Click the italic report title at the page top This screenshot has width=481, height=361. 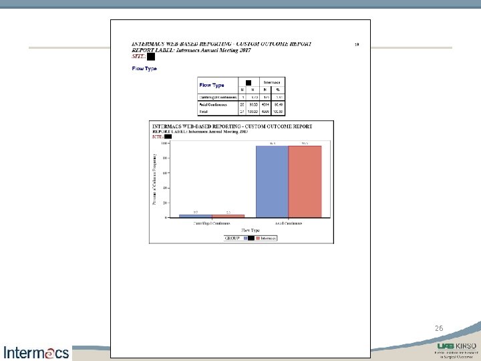[x=222, y=44]
